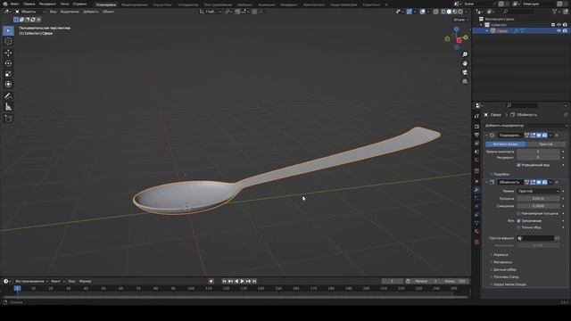Toggle camera view icon in viewport

click(x=465, y=72)
